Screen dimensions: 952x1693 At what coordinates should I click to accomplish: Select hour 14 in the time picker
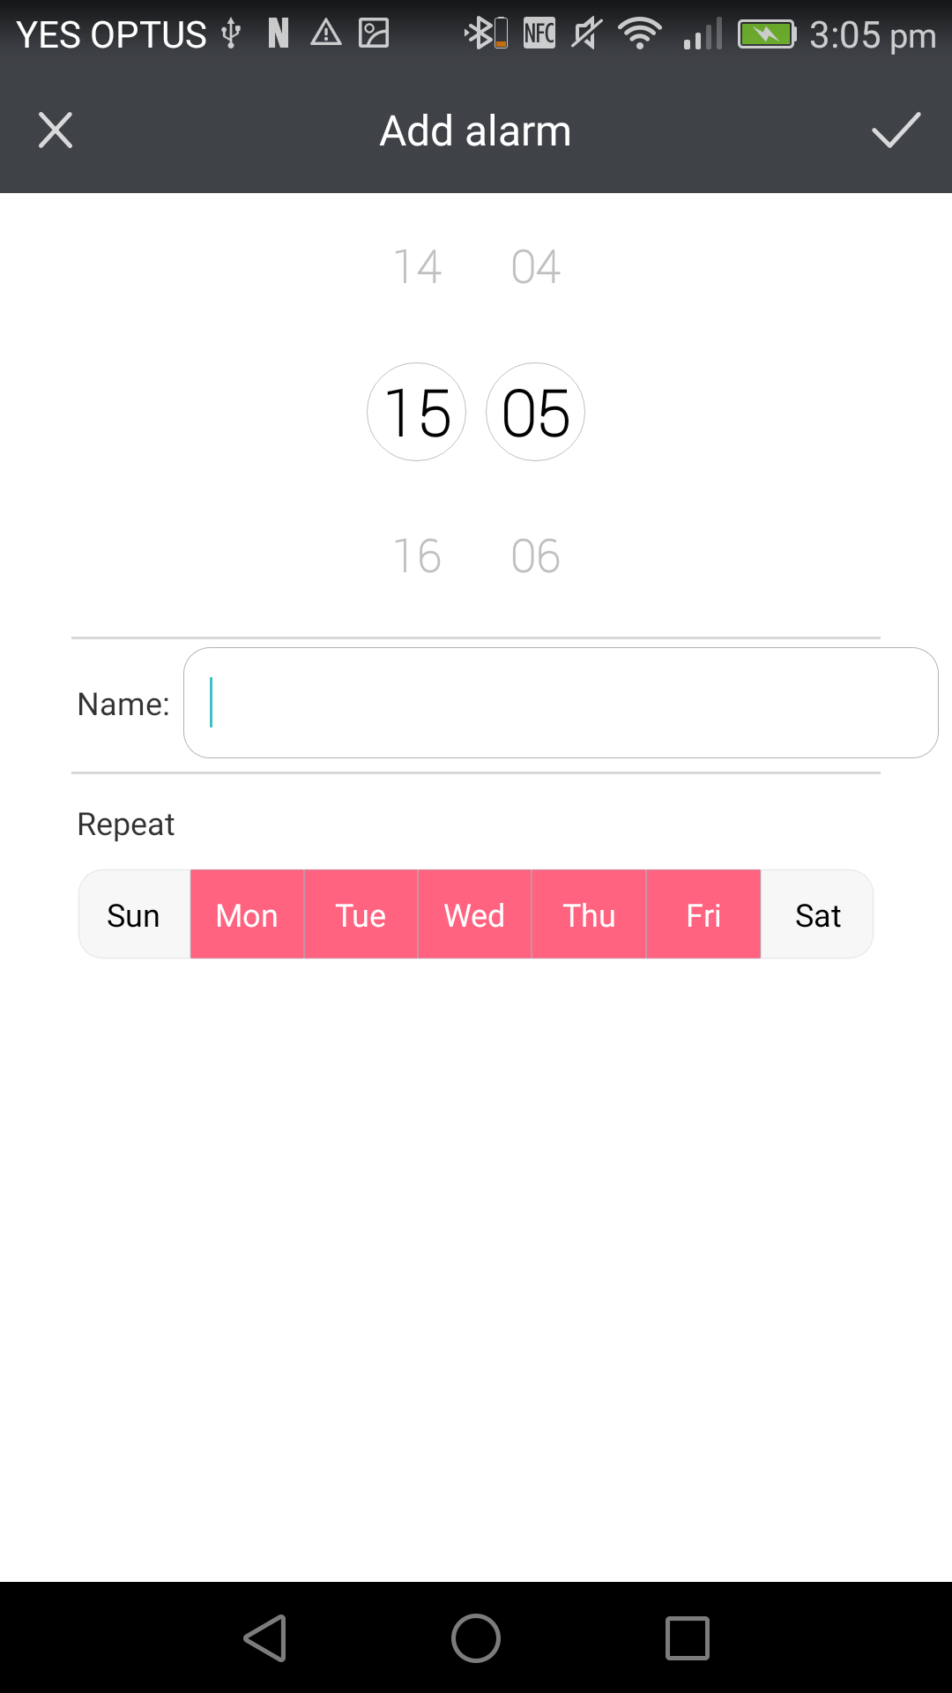417,266
